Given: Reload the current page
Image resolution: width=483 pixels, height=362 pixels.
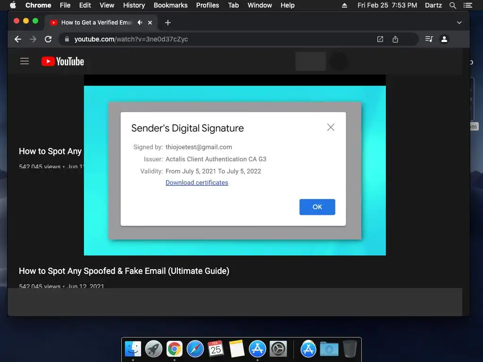Looking at the screenshot, I should pos(48,39).
